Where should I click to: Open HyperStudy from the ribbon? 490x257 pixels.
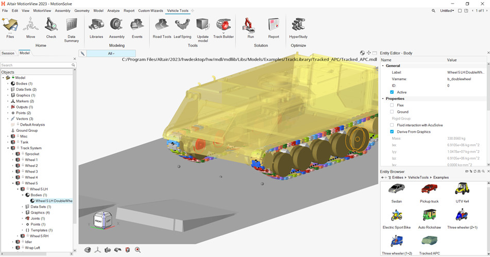point(298,25)
